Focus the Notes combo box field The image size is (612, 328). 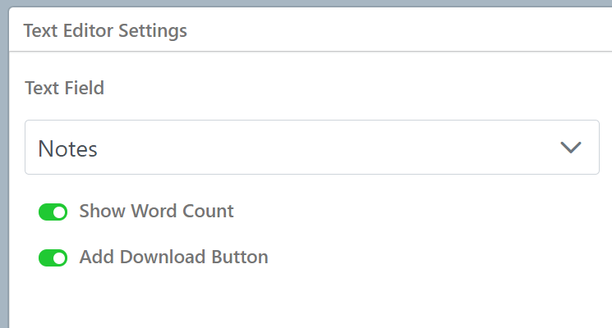(311, 148)
